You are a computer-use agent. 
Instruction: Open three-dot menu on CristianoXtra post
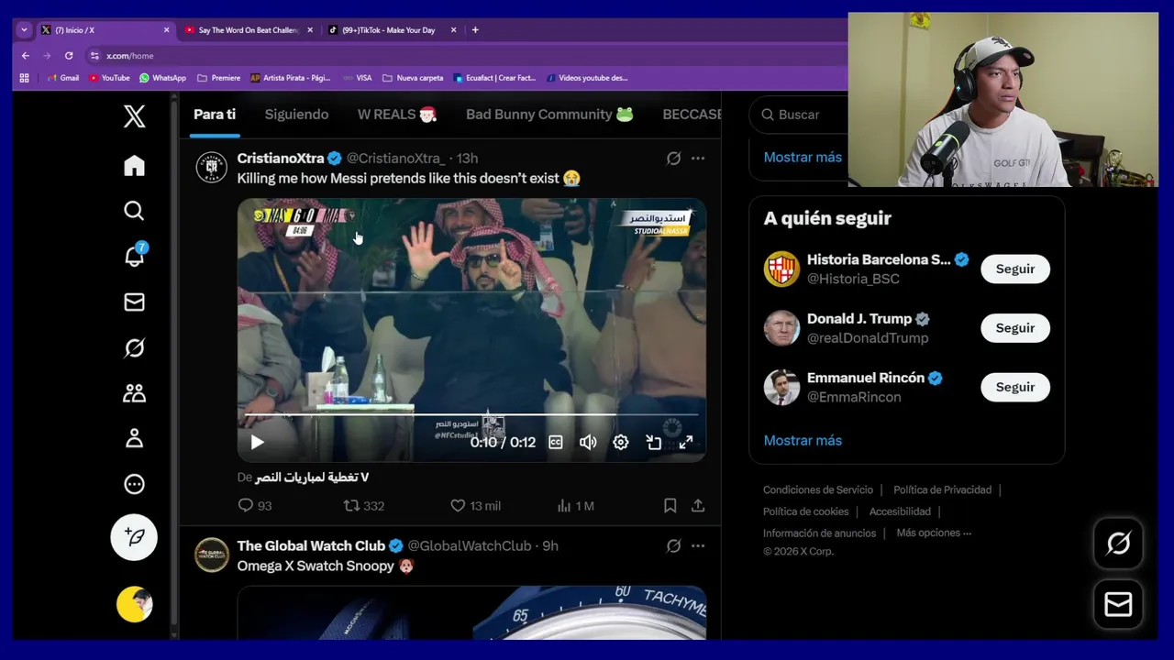(698, 159)
